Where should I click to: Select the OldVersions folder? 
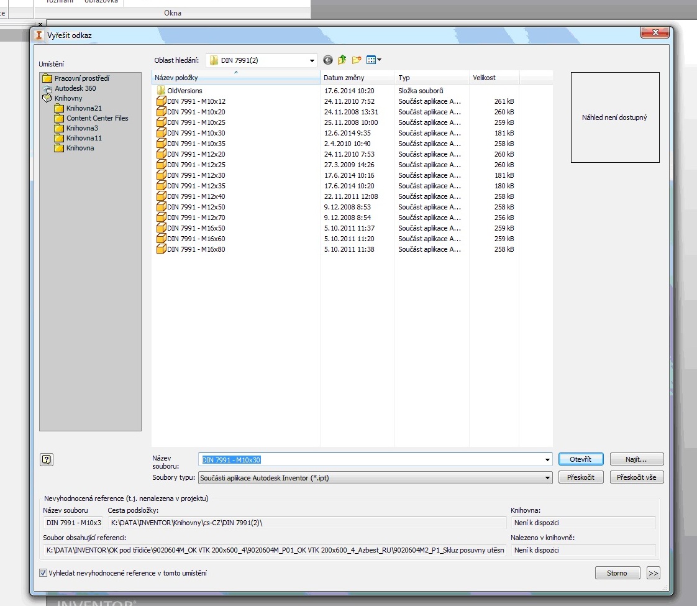pyautogui.click(x=180, y=91)
